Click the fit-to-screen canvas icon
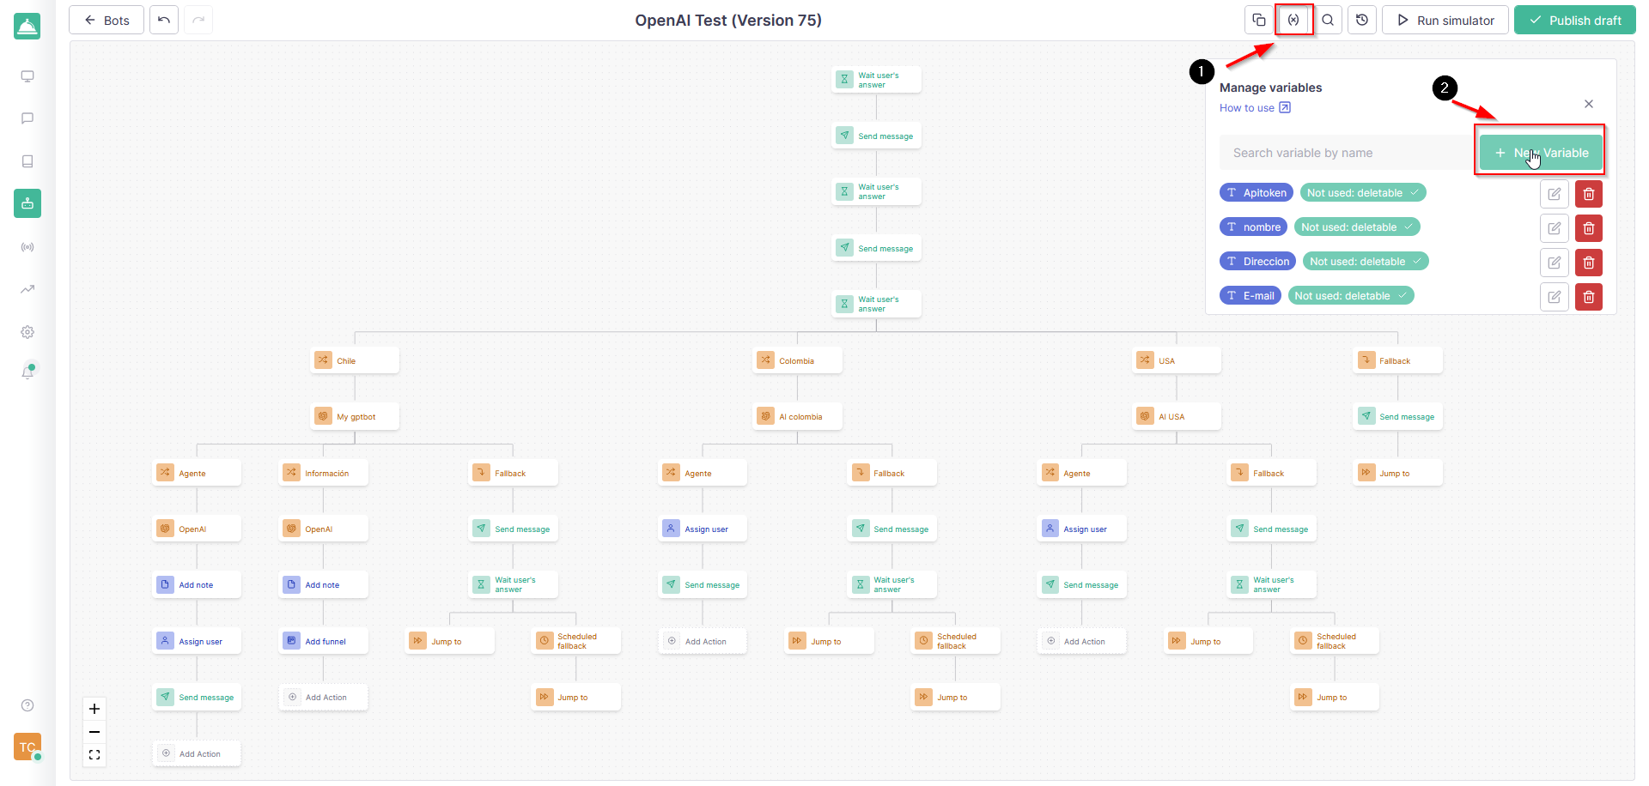1649x786 pixels. pyautogui.click(x=94, y=755)
